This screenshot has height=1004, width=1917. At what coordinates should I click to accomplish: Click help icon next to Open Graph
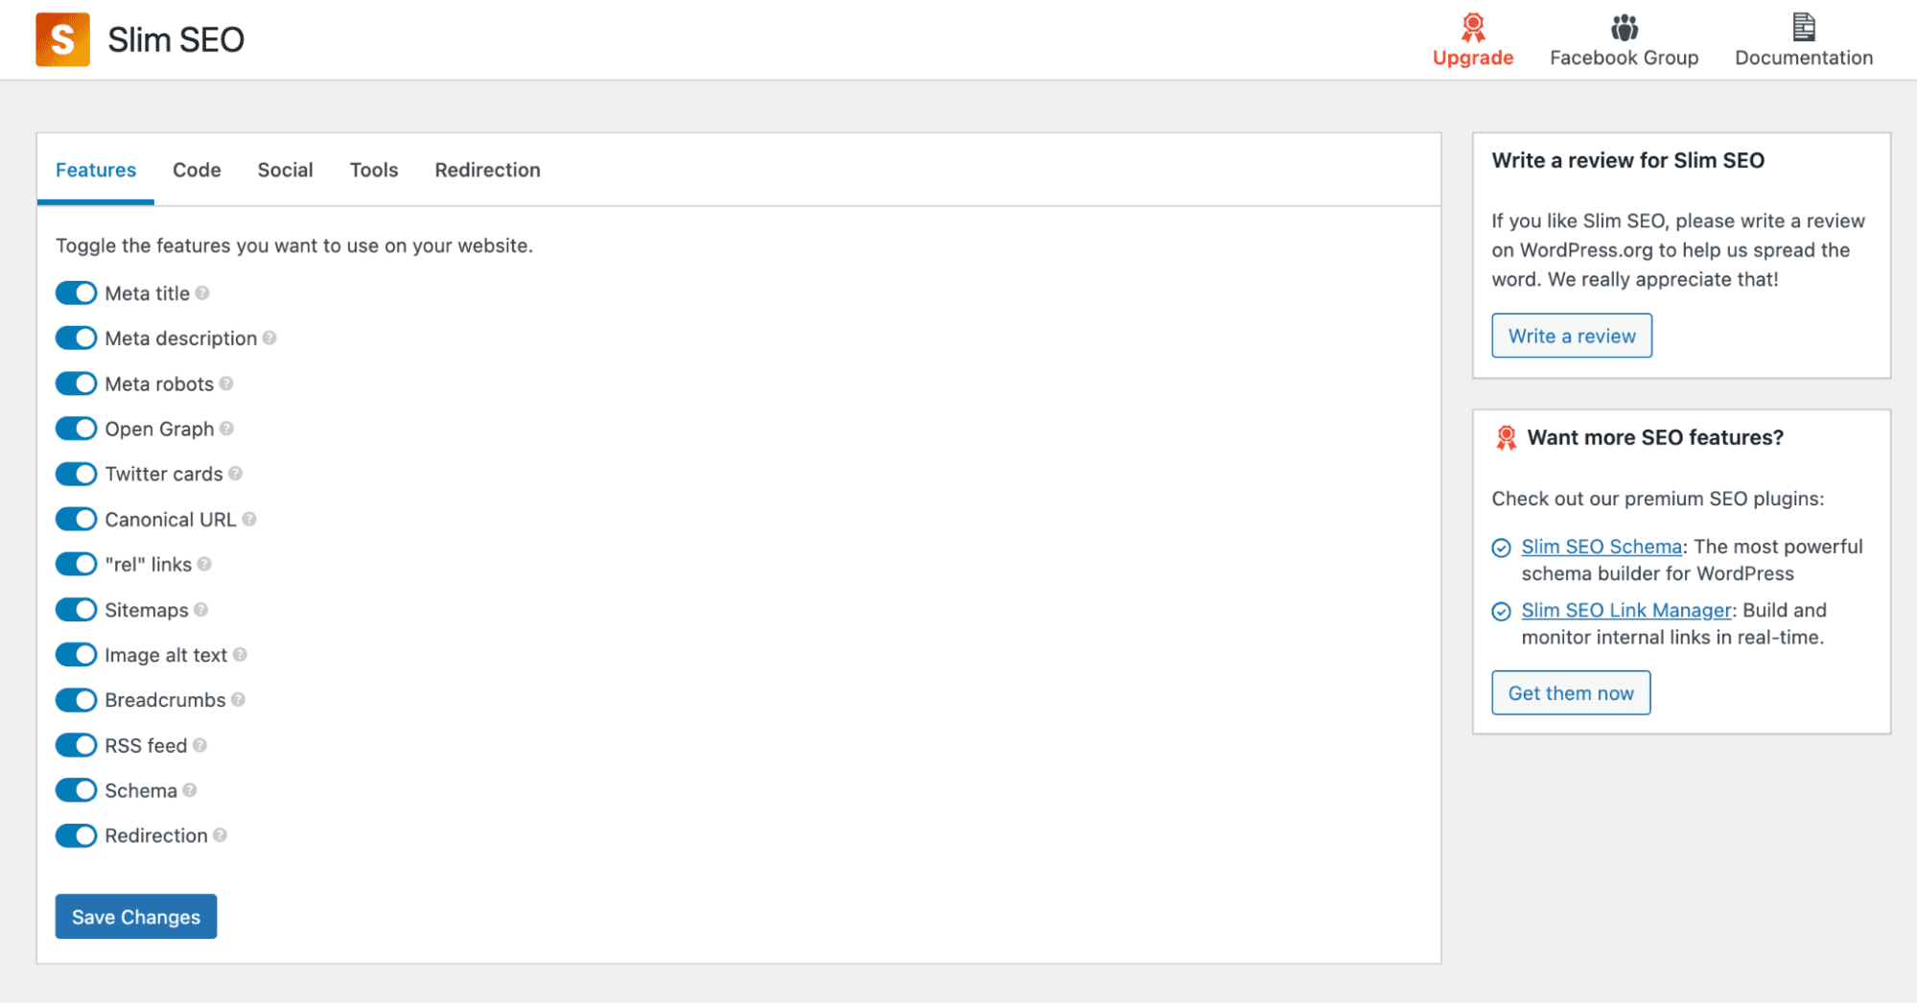click(x=226, y=429)
